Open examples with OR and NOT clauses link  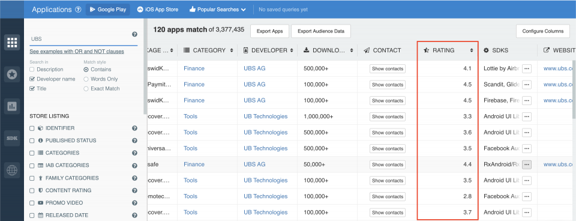pos(77,52)
